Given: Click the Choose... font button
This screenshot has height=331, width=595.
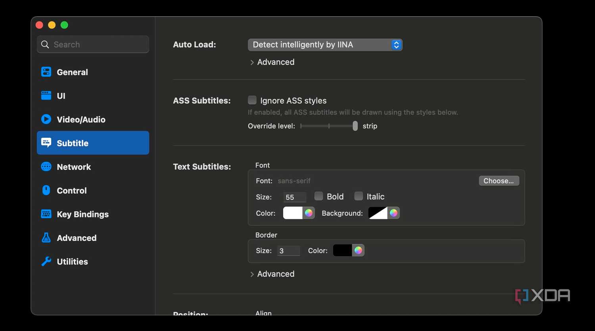Looking at the screenshot, I should [499, 181].
